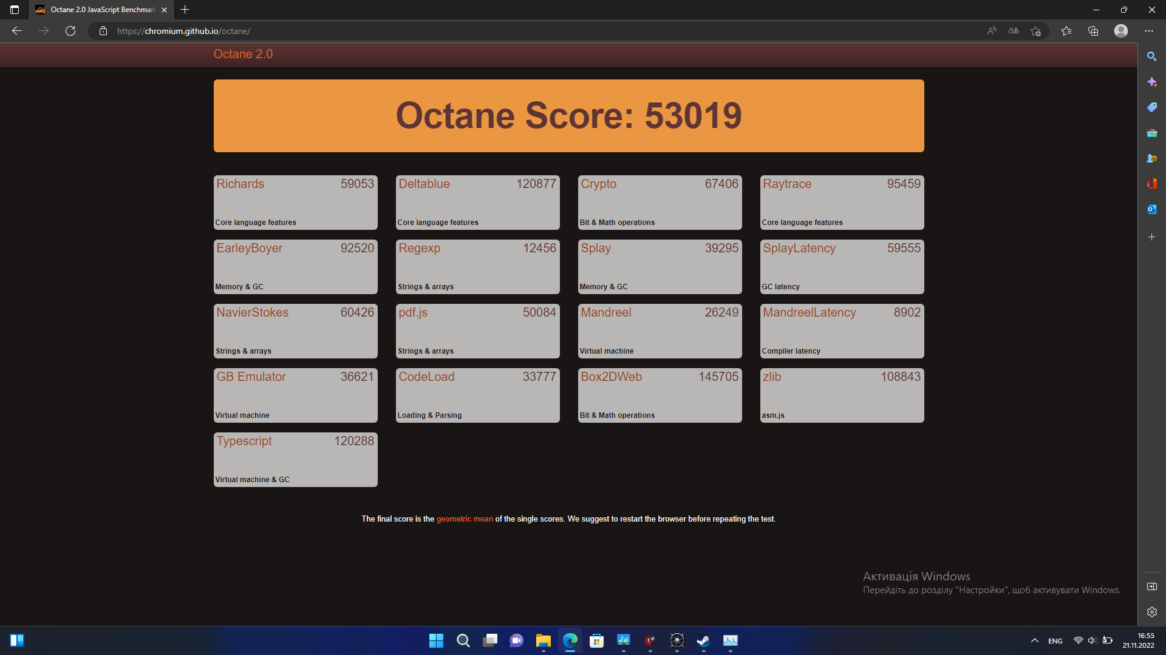Open the Raytrace benchmark link

(x=787, y=184)
